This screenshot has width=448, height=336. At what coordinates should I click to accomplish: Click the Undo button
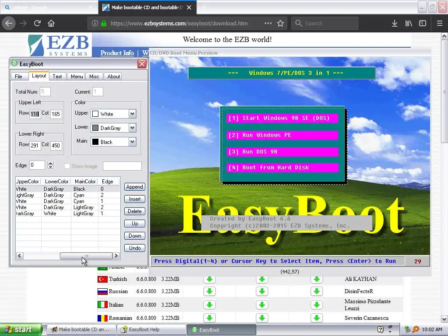135,248
